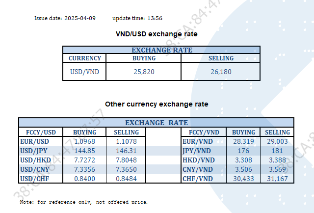
Task: Select the USD/VND selling rate 26,180
Action: pyautogui.click(x=221, y=72)
